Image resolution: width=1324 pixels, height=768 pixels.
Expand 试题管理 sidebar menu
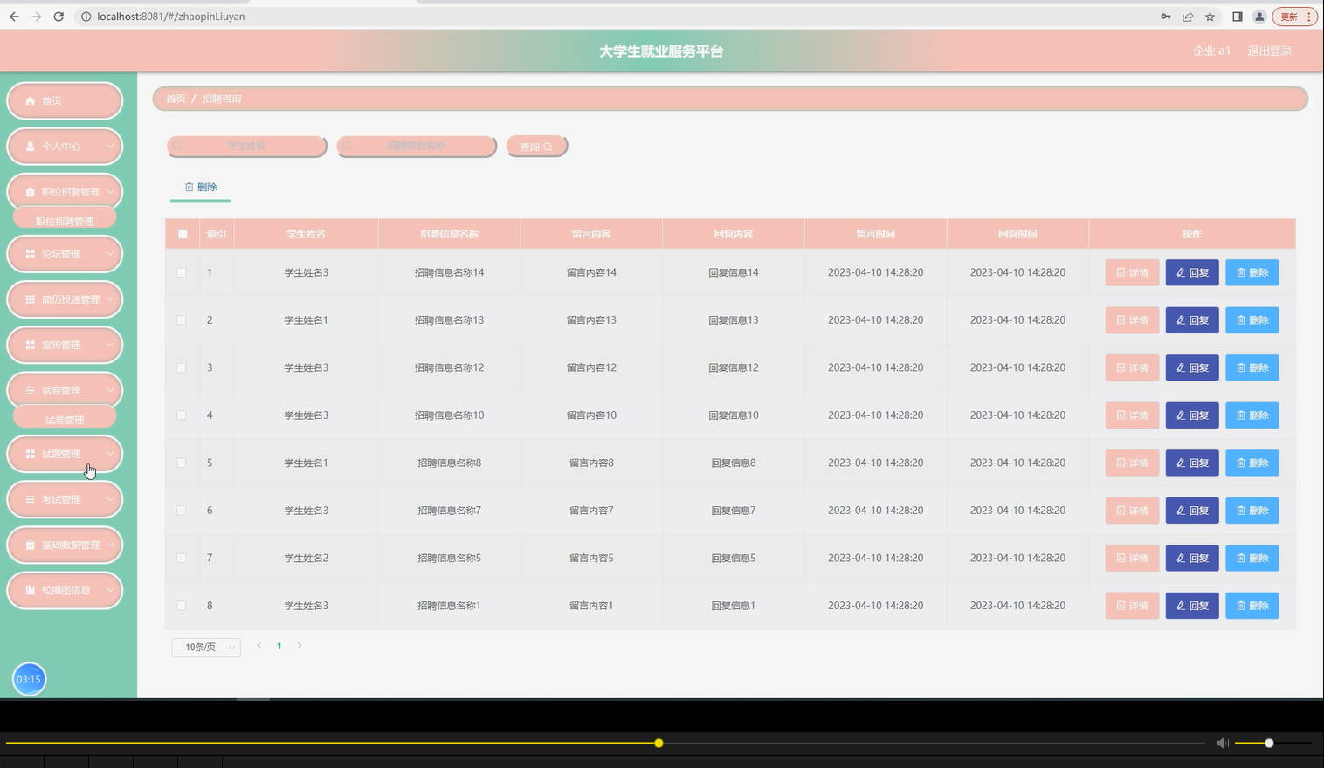(x=65, y=454)
